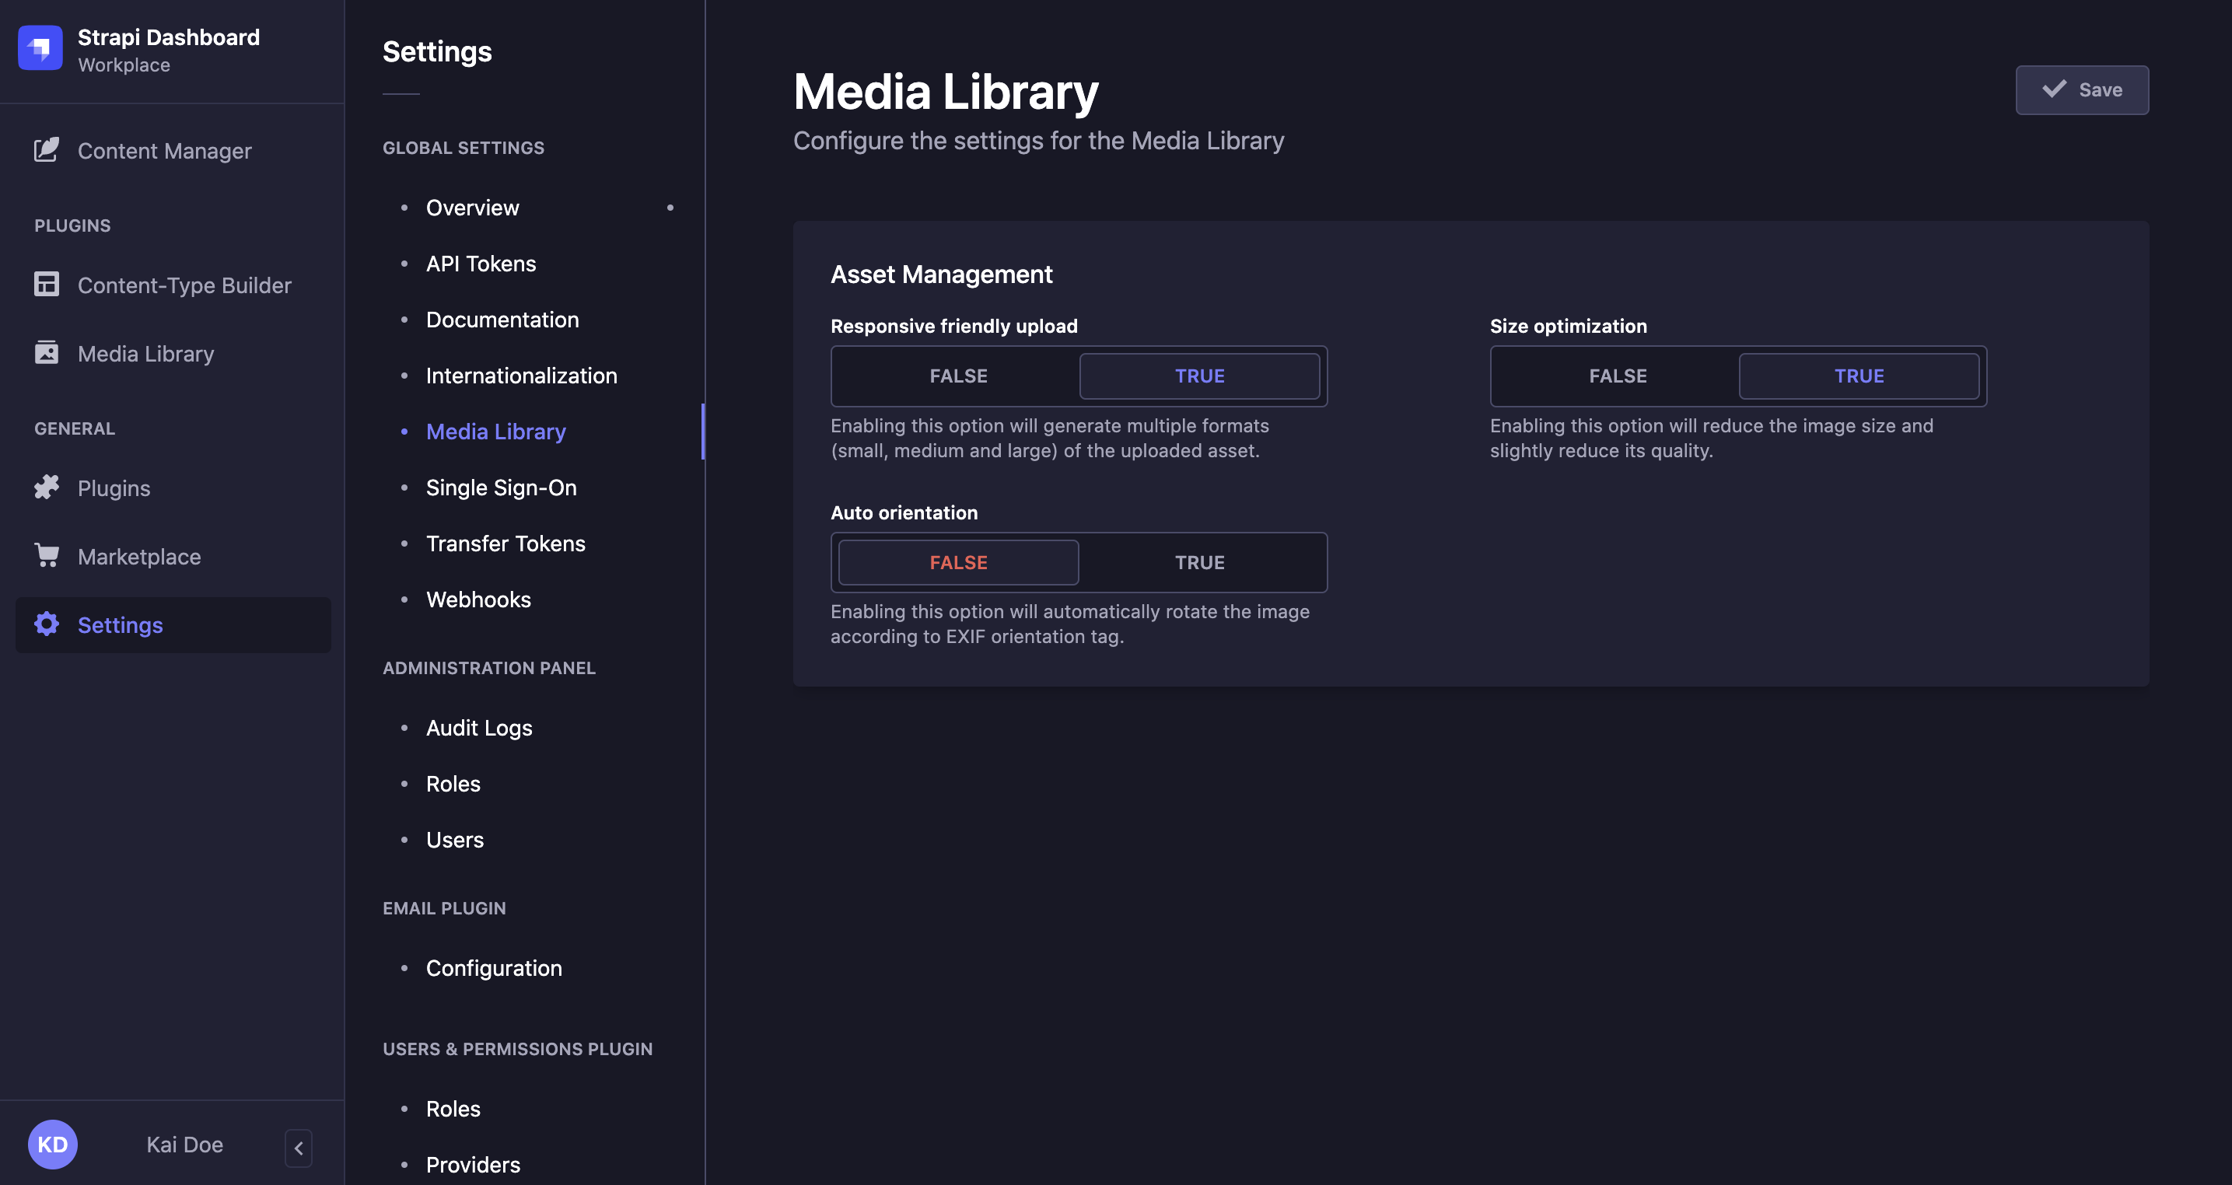This screenshot has width=2232, height=1185.
Task: Set Responsive friendly upload to FALSE
Action: (x=957, y=375)
